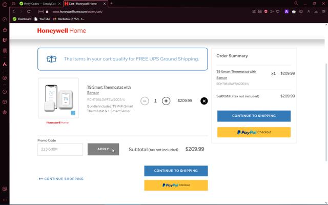Close the Verify Codes tab
This screenshot has width=328, height=205.
click(59, 4)
